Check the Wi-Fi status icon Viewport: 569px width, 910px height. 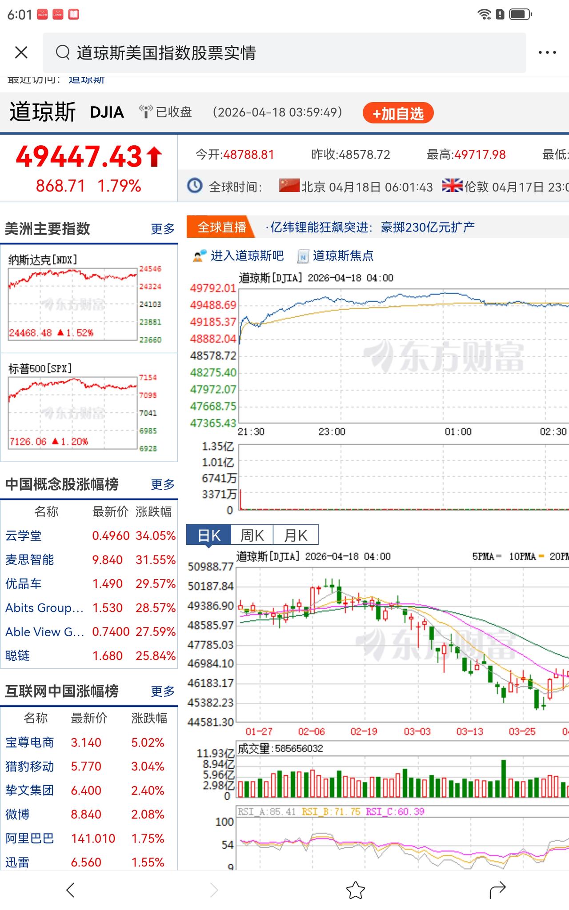[x=484, y=14]
